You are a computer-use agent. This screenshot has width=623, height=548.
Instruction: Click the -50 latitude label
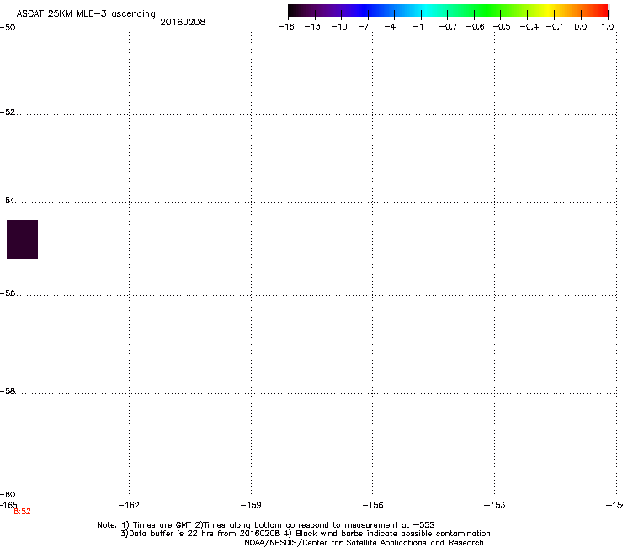[x=8, y=28]
